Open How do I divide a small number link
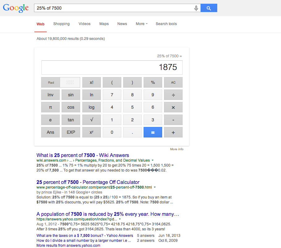The image size is (281, 248). click(x=84, y=241)
